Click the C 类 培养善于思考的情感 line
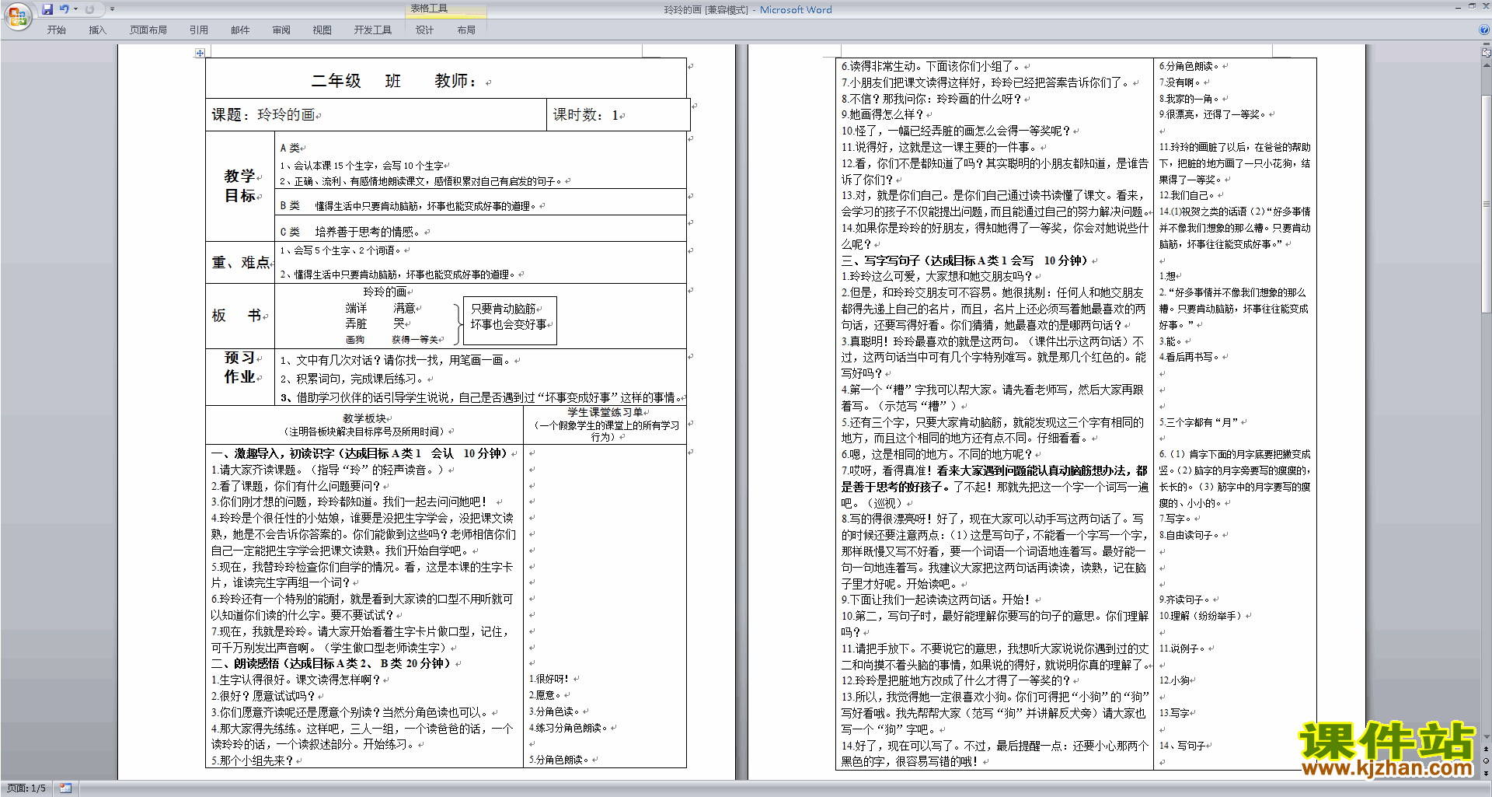1492x797 pixels. [353, 232]
